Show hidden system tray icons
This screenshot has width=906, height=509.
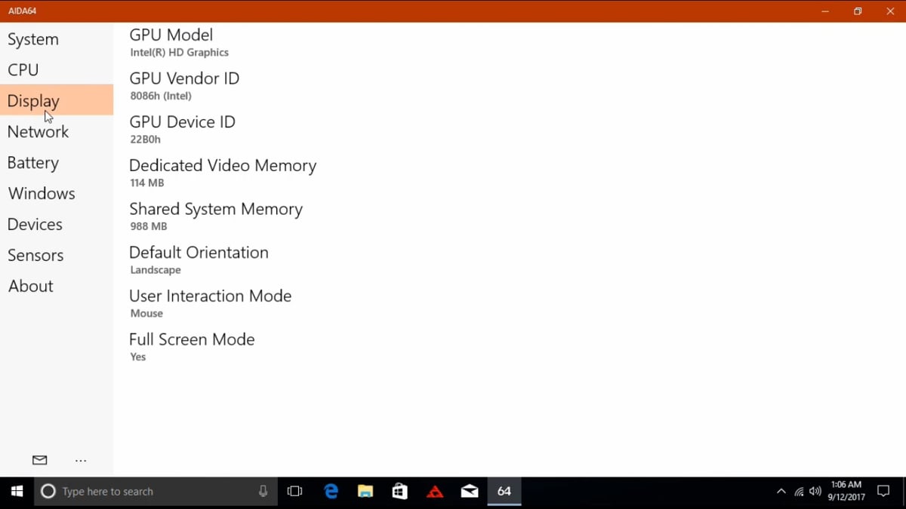click(781, 492)
